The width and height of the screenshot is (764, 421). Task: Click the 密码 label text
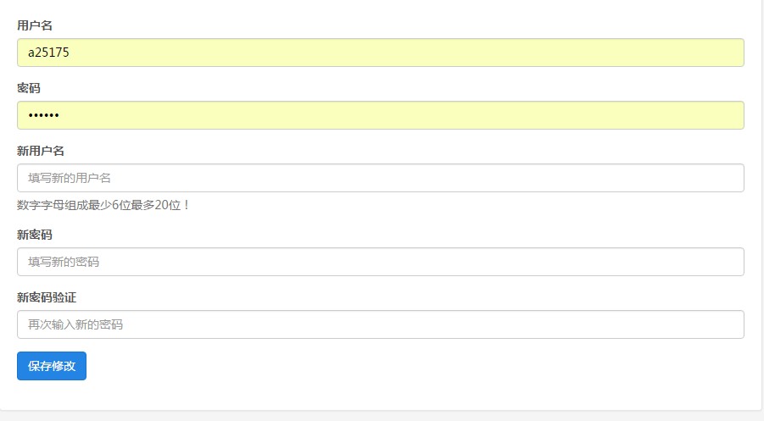(x=29, y=88)
